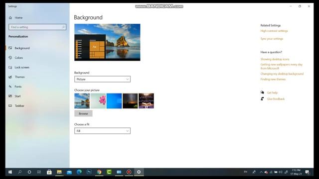Click the Give feedback person icon
Viewport: 319px width, 179px height.
coord(262,99)
